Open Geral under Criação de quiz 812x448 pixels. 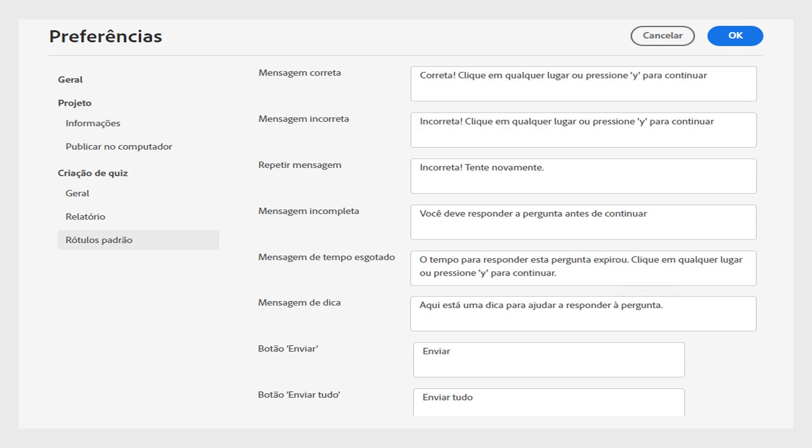click(x=77, y=193)
